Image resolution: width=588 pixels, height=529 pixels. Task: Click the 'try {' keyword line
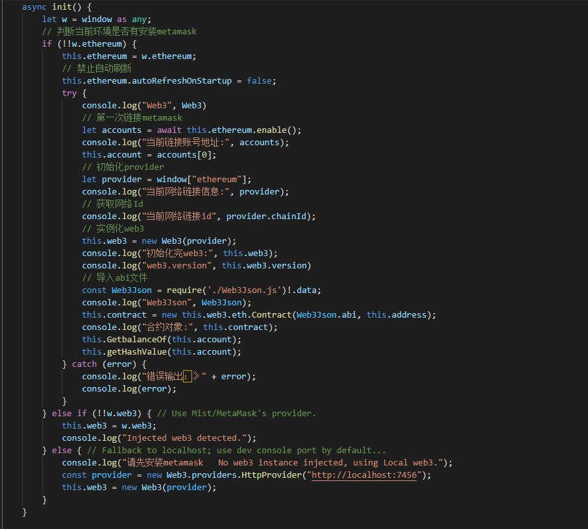74,93
